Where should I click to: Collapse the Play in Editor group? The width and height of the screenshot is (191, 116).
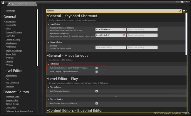click(x=48, y=87)
